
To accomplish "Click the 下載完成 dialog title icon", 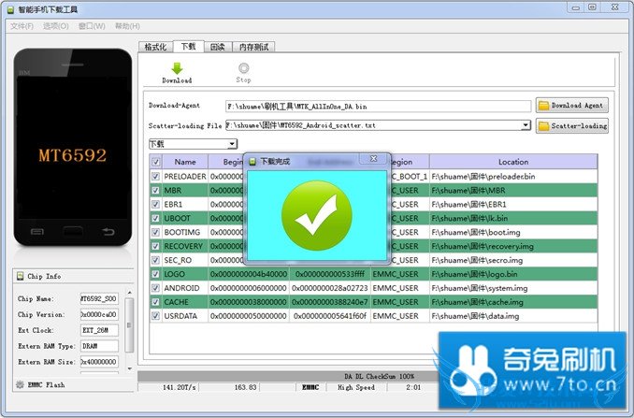I will point(252,162).
